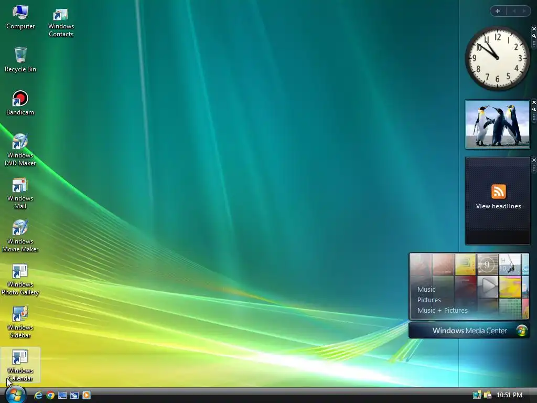Click the play-button tile in Media Center gadget
The height and width of the screenshot is (403, 537).
point(488,287)
